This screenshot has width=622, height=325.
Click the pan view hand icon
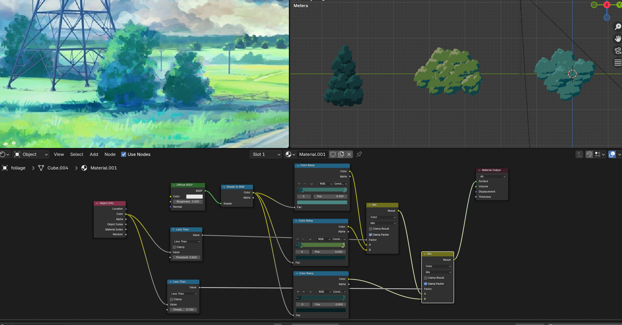[618, 39]
